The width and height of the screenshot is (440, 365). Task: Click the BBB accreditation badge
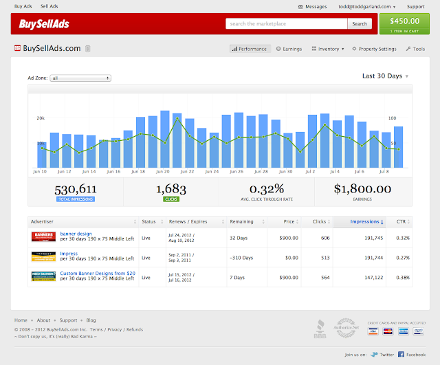point(320,329)
